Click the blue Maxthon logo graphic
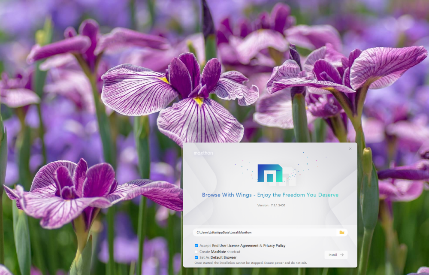429x275 pixels. [270, 173]
